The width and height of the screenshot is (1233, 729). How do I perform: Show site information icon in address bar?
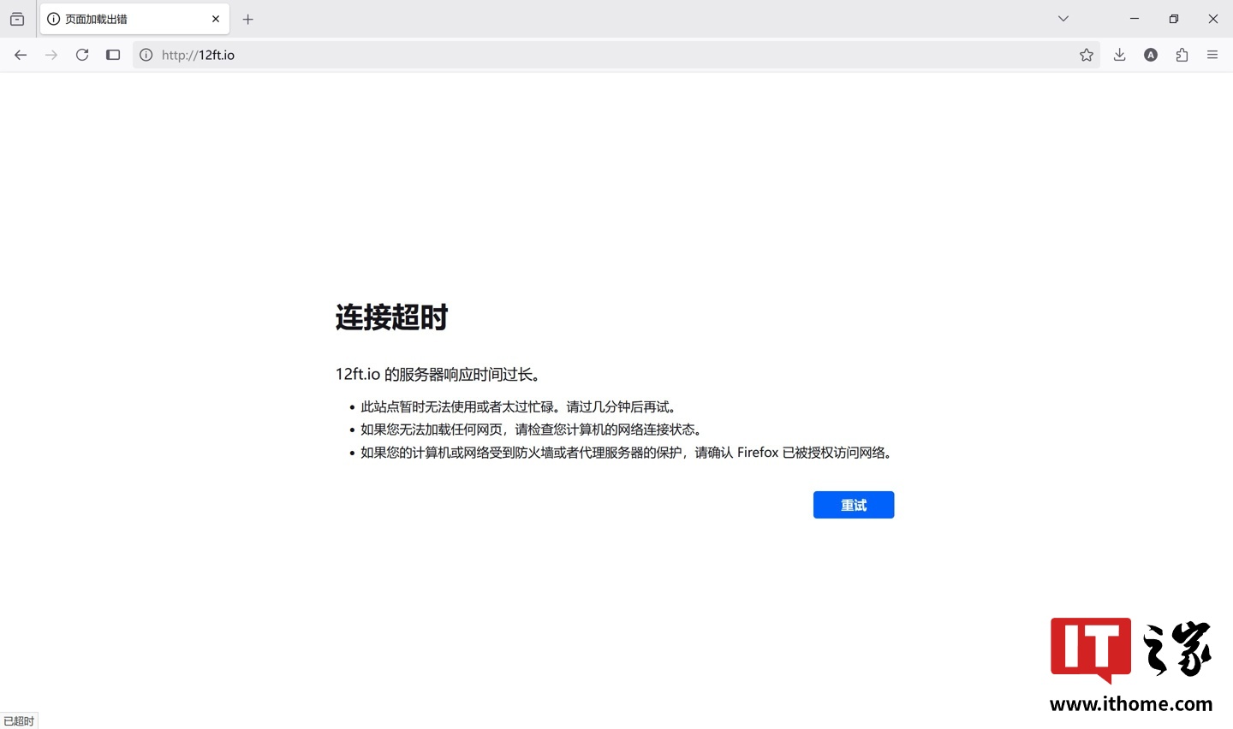pos(146,55)
